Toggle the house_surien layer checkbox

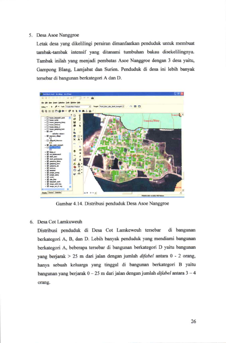[x=48, y=120]
